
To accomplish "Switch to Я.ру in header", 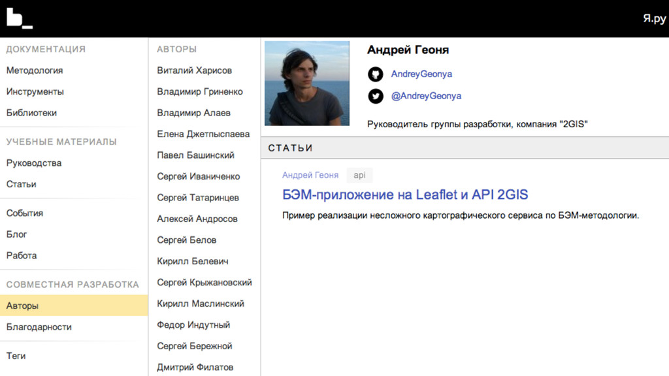I will (655, 18).
